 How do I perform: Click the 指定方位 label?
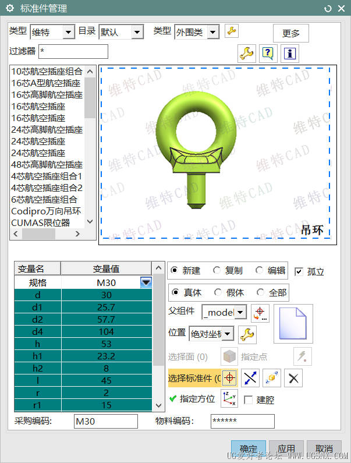click(197, 399)
